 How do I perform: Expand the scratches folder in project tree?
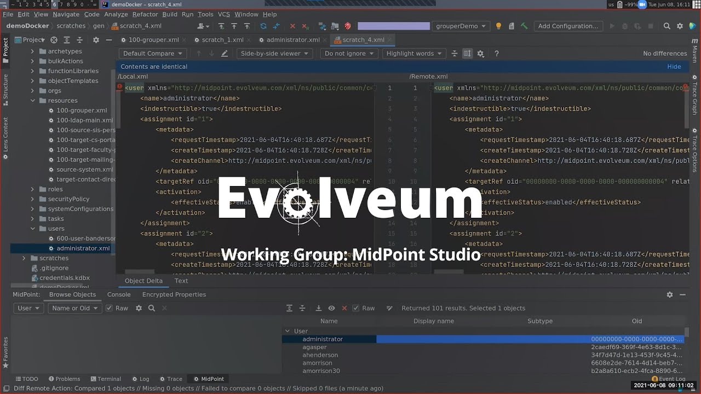[24, 258]
